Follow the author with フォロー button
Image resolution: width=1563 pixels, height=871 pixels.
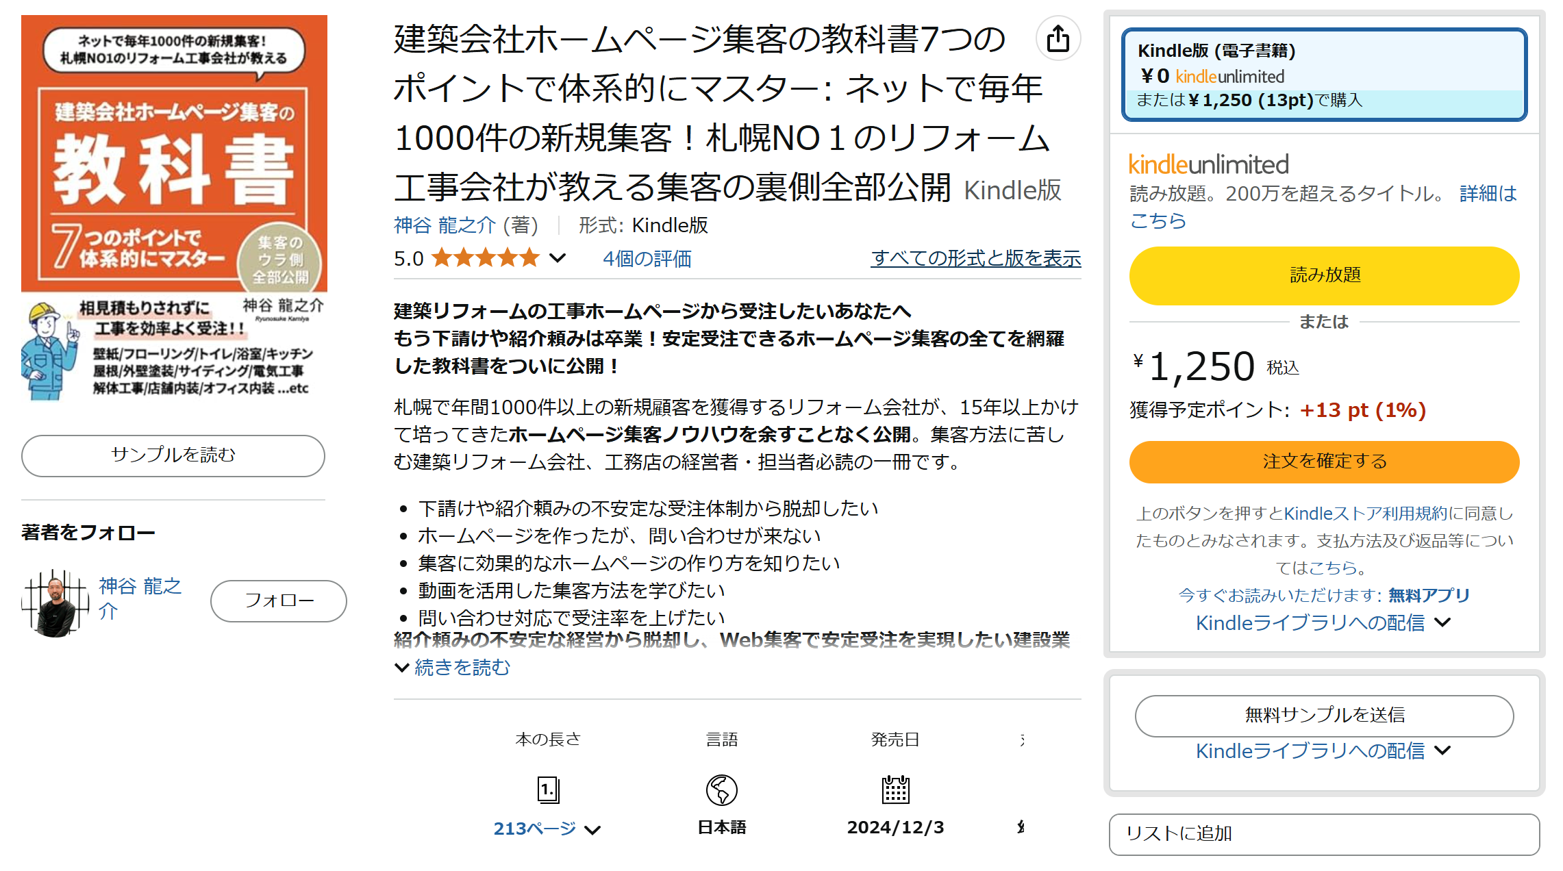279,601
